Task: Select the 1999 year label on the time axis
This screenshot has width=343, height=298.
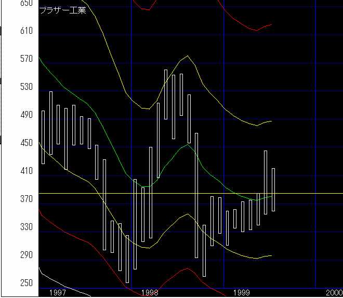Action: (x=242, y=293)
